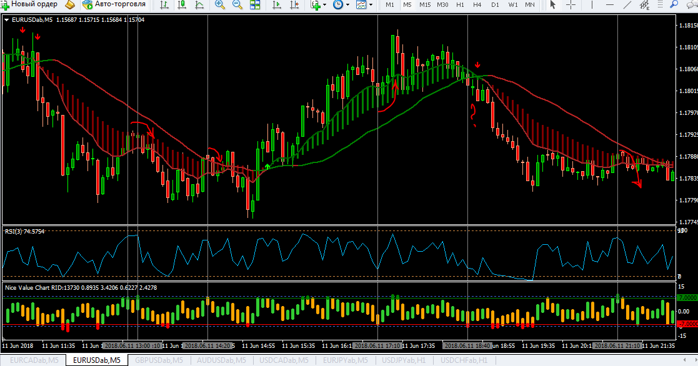Switch to the EURCADab,M5 tab

(x=34, y=360)
